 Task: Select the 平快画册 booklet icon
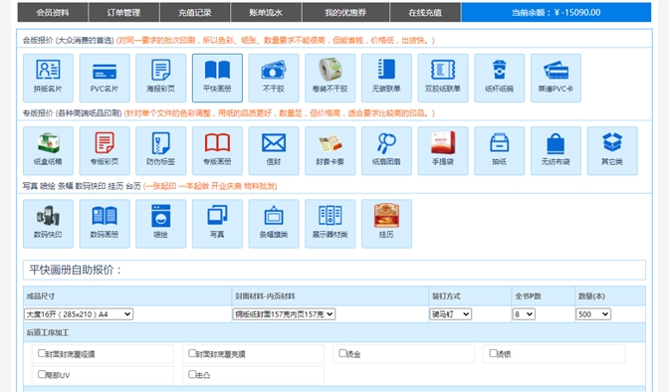coord(217,78)
